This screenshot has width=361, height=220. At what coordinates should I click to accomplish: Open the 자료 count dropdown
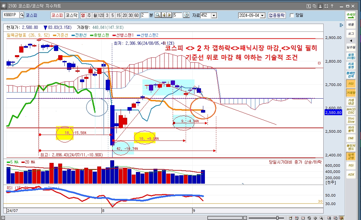pos(214,15)
